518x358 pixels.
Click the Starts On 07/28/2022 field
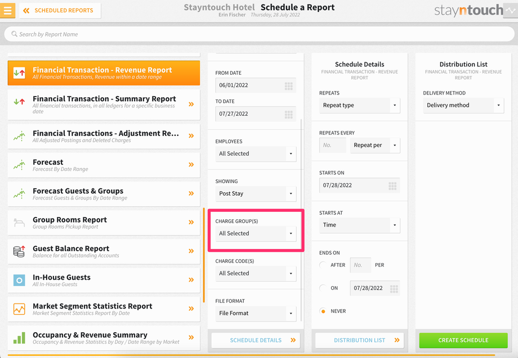point(359,185)
